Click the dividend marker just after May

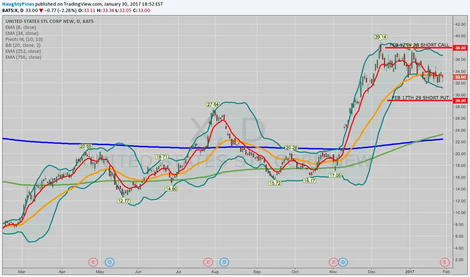pyautogui.click(x=110, y=262)
